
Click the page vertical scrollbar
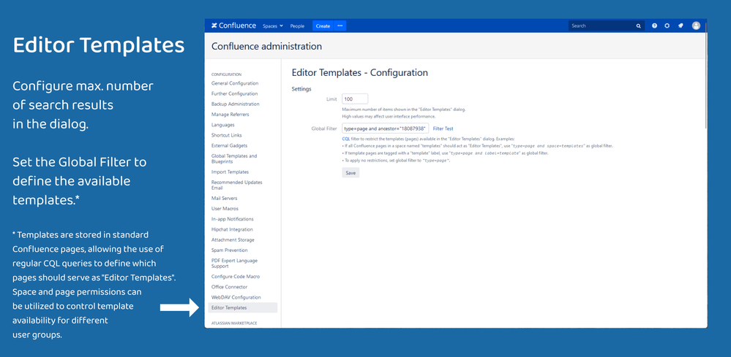click(706, 74)
